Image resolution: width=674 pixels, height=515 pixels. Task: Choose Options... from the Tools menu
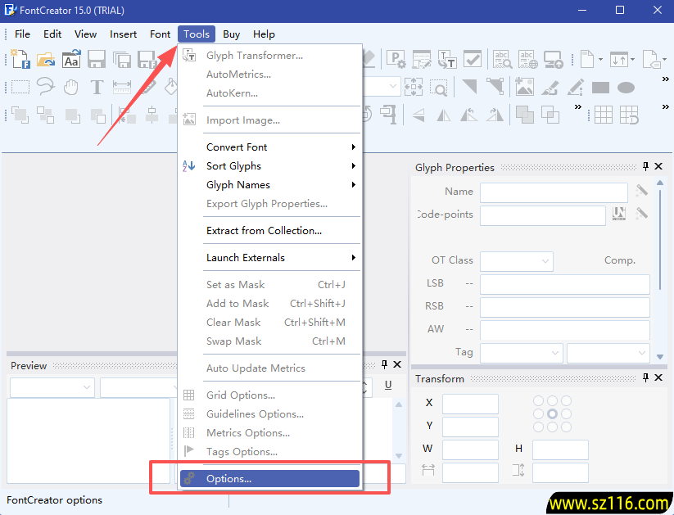tap(269, 479)
